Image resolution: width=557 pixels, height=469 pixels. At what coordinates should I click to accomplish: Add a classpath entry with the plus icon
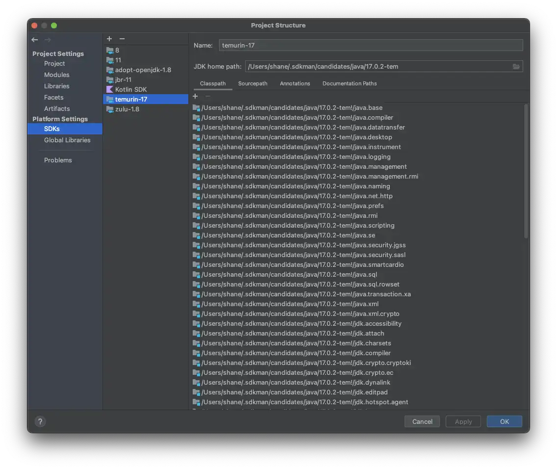[195, 96]
